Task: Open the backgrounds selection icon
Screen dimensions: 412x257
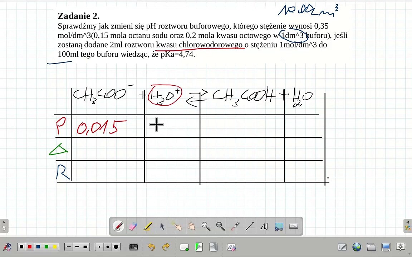Action: [134, 247]
